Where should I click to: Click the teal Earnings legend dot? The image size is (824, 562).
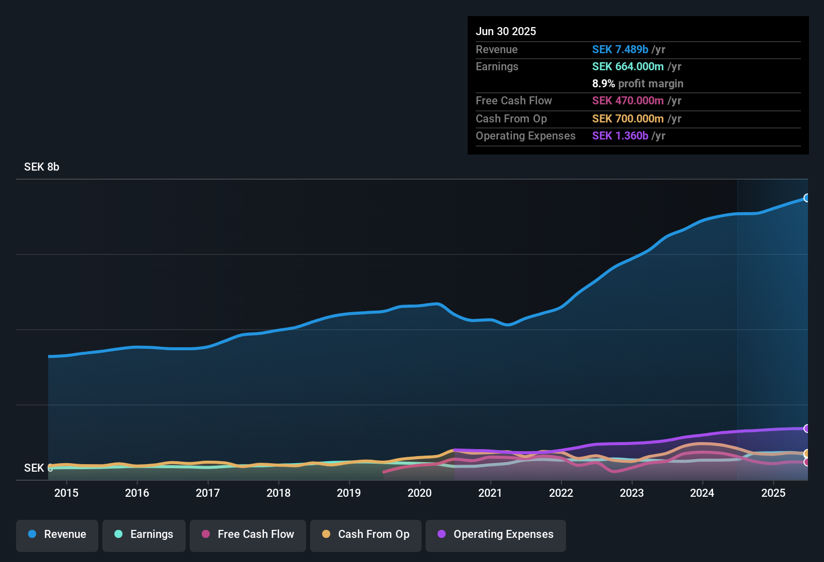point(118,534)
